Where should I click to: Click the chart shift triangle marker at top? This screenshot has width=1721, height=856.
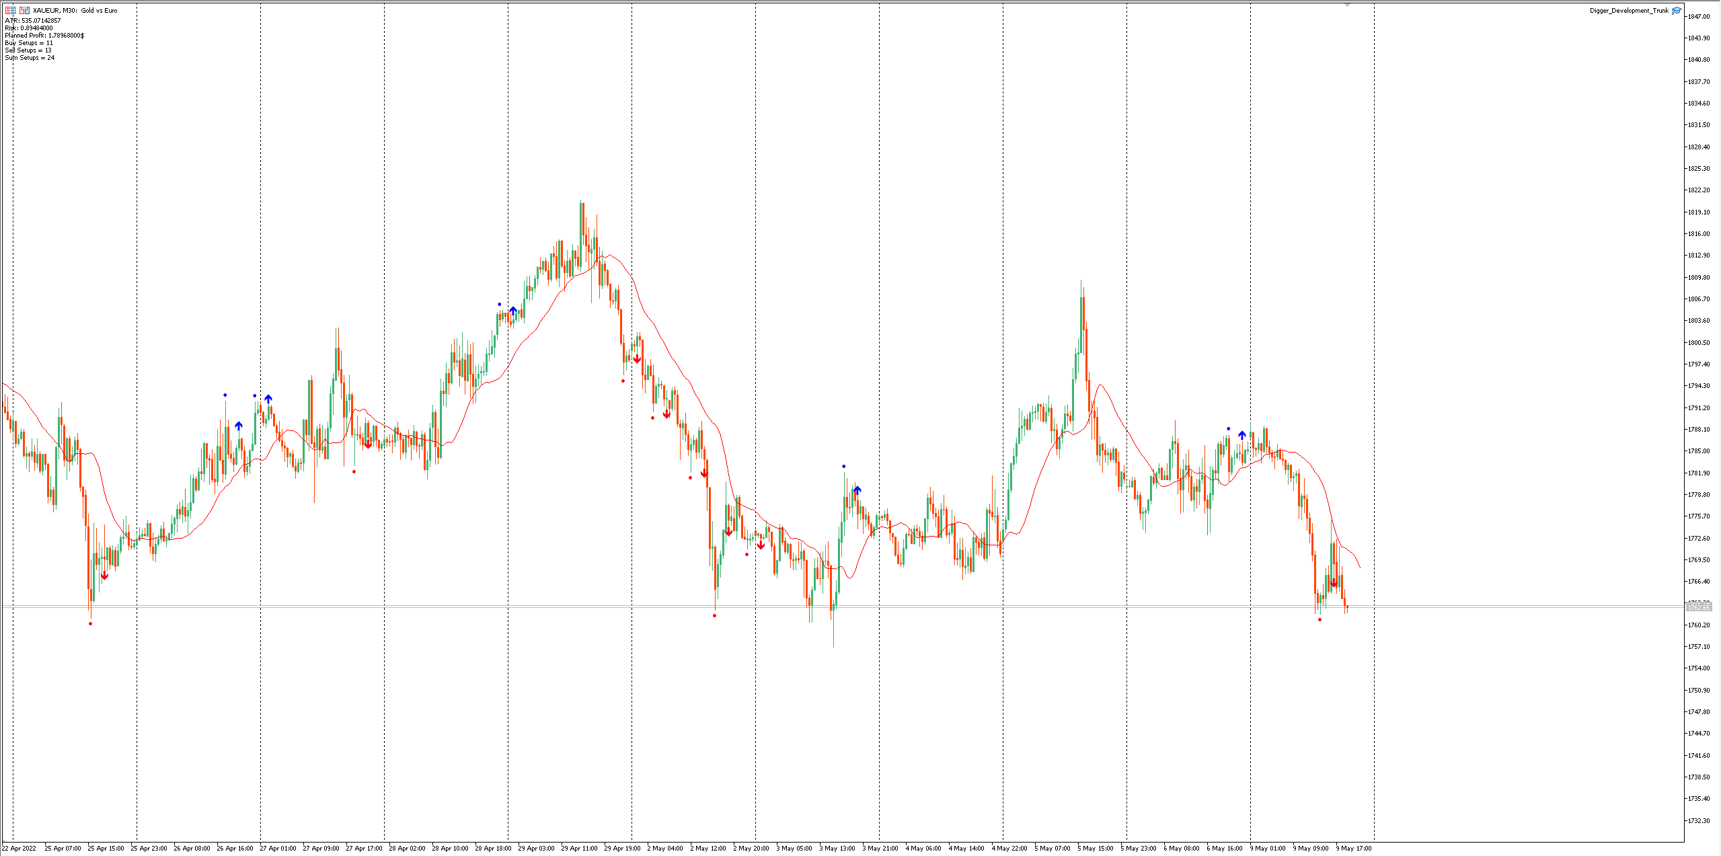point(1347,5)
